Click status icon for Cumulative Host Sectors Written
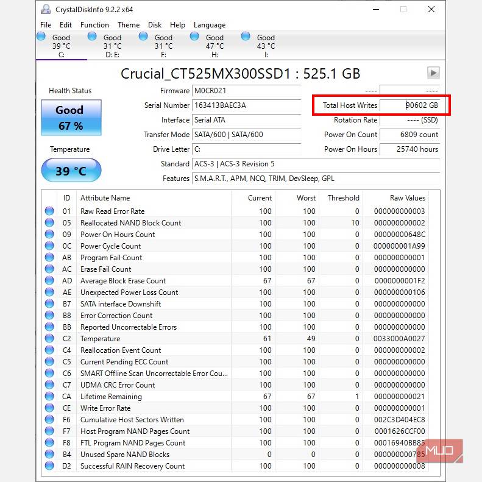Screen dimensions: 482x482 49,419
